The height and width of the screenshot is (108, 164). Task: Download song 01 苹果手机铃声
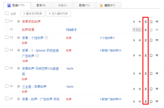click(146, 22)
